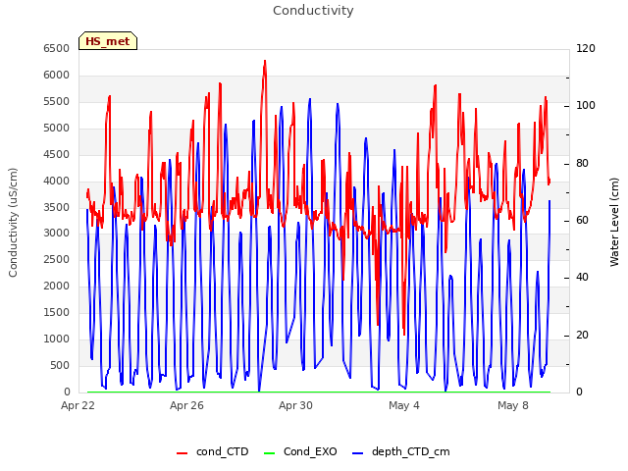Toggle the Cond_EXO legend entry
The height and width of the screenshot is (471, 628).
click(x=300, y=451)
